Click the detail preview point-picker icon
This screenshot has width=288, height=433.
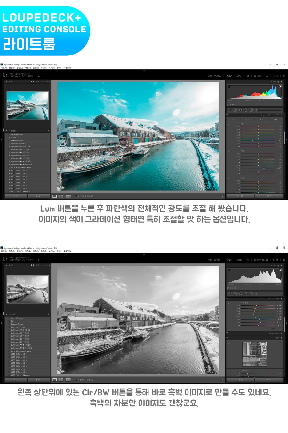(229, 343)
